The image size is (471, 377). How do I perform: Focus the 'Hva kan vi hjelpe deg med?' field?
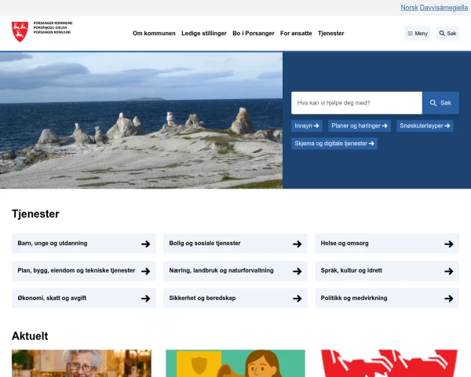pyautogui.click(x=356, y=103)
